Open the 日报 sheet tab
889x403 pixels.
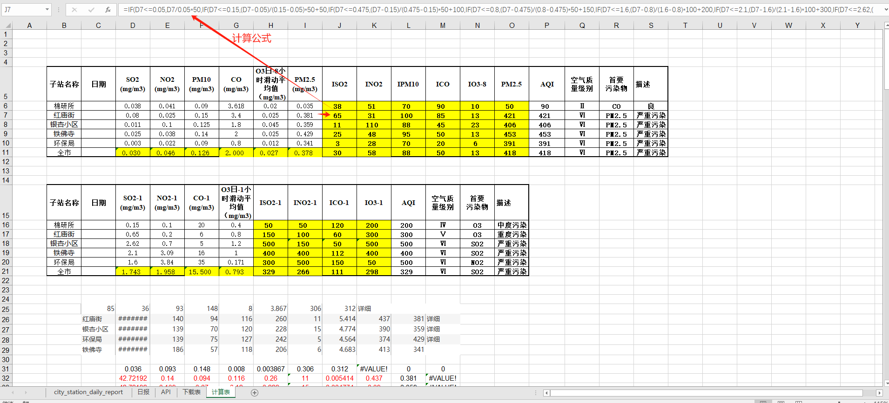click(x=143, y=392)
